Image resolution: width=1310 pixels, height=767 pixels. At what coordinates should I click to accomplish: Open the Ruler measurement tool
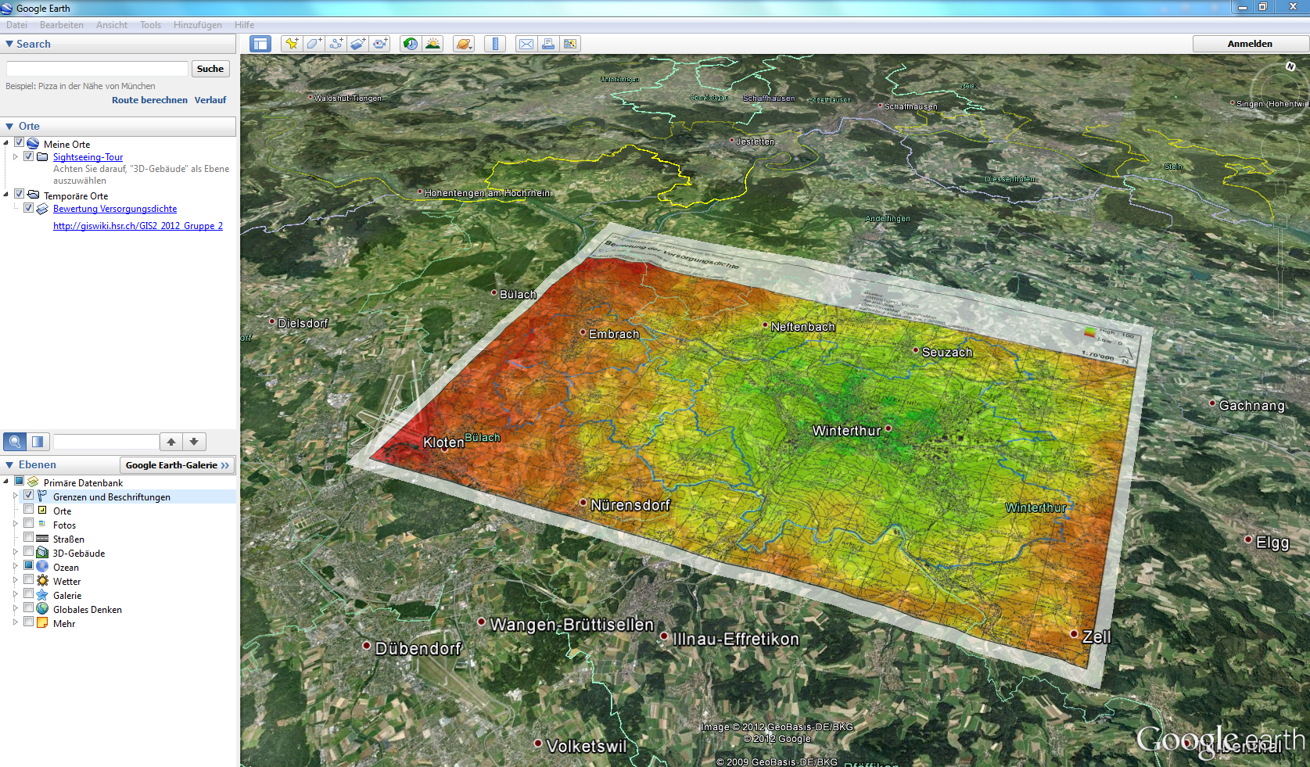(x=495, y=44)
